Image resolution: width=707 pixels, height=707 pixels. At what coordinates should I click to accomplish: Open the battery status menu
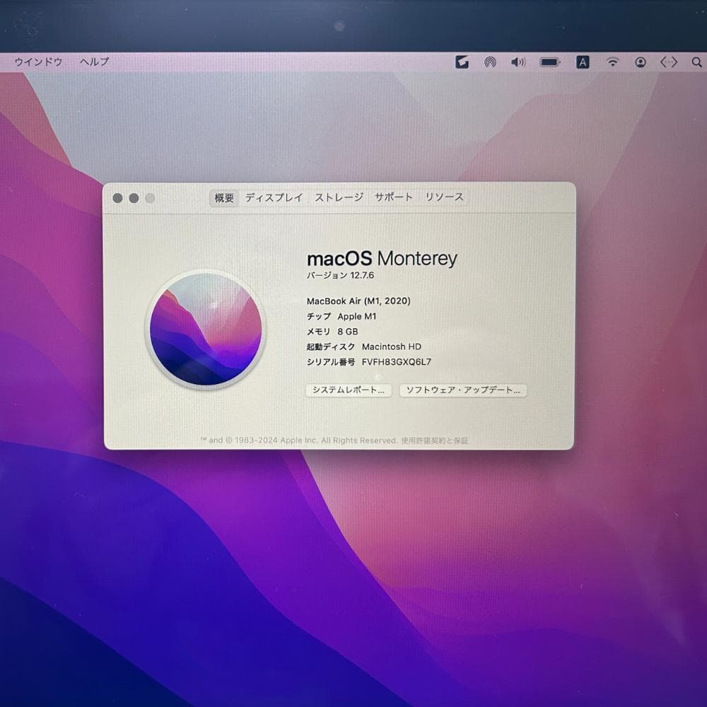549,62
